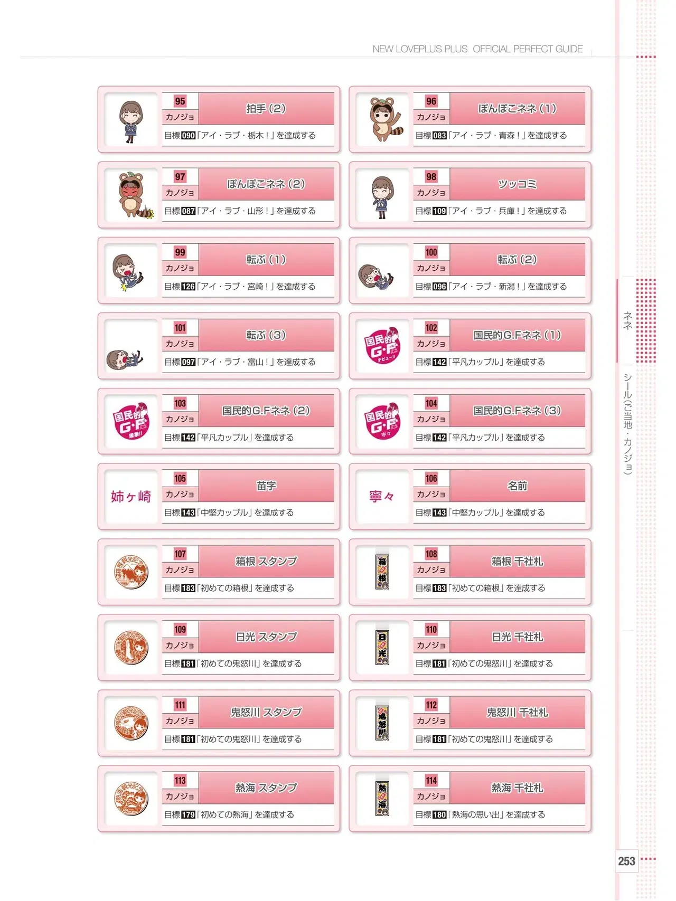Select the tanuki costume Nene sticker, entry 96
The width and height of the screenshot is (676, 901).
pos(384,119)
